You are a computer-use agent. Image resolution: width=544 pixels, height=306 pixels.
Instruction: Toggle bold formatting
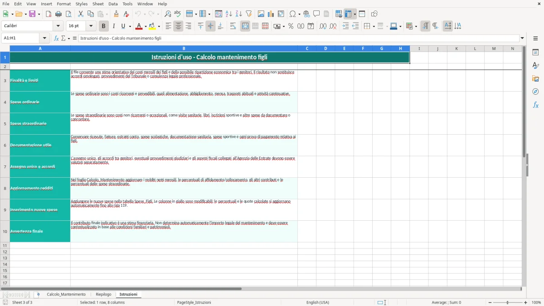(x=103, y=26)
